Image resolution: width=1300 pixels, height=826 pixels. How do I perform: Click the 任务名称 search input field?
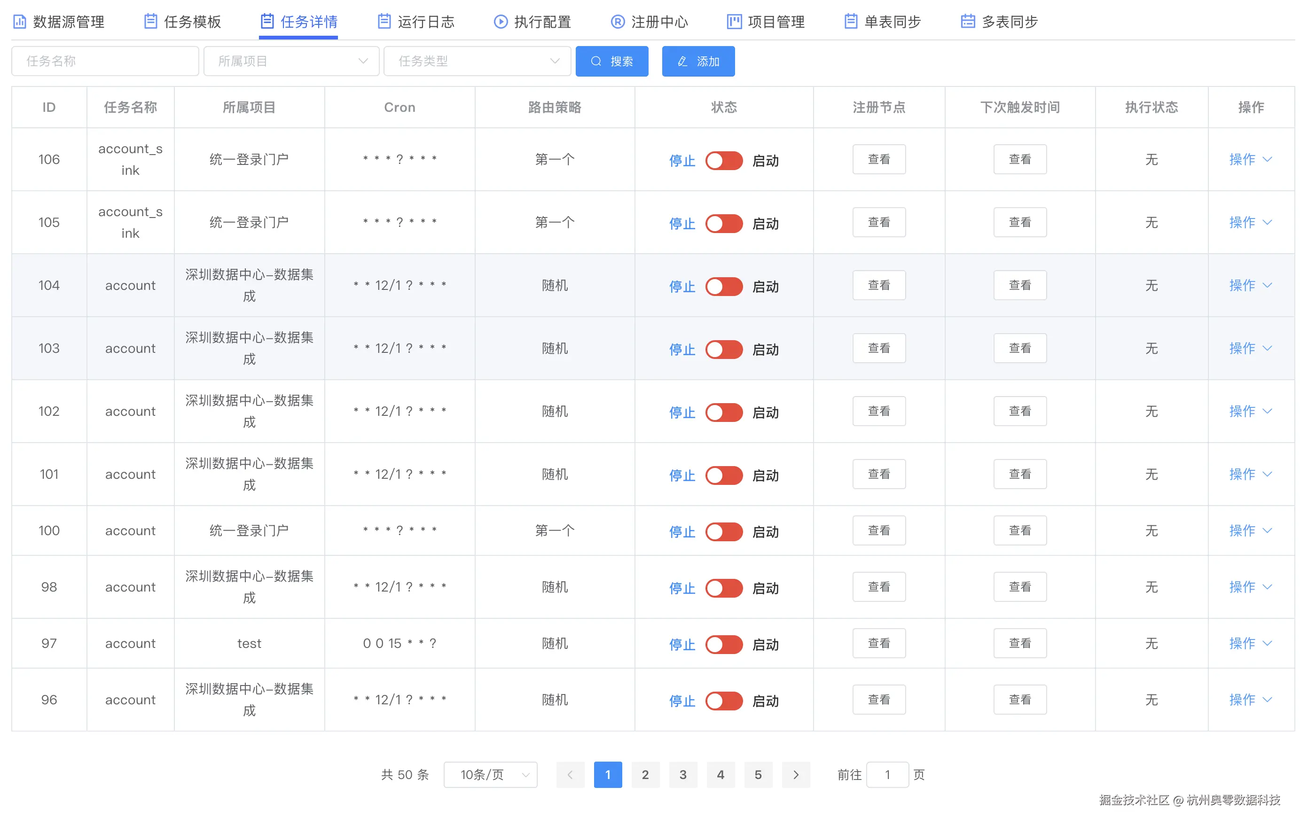tap(105, 61)
